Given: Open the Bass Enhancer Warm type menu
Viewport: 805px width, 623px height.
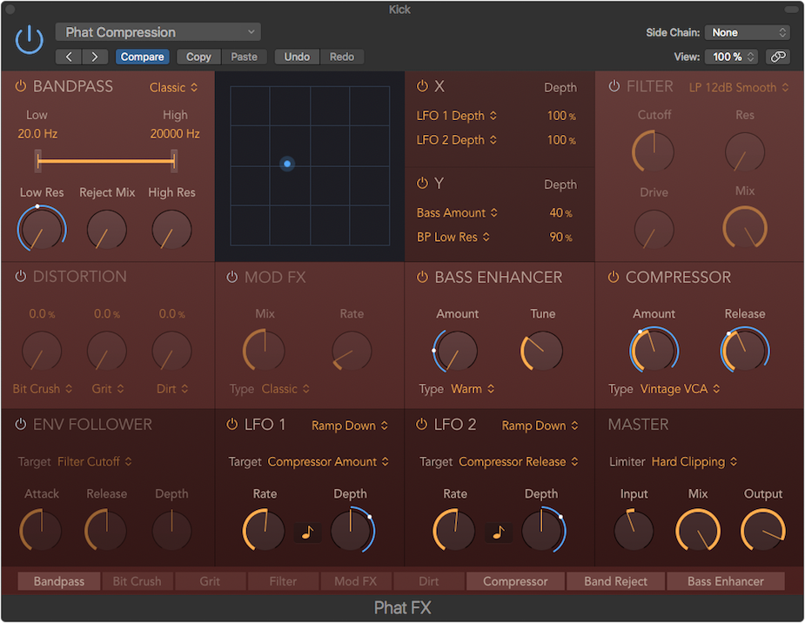Looking at the screenshot, I should click(x=473, y=389).
